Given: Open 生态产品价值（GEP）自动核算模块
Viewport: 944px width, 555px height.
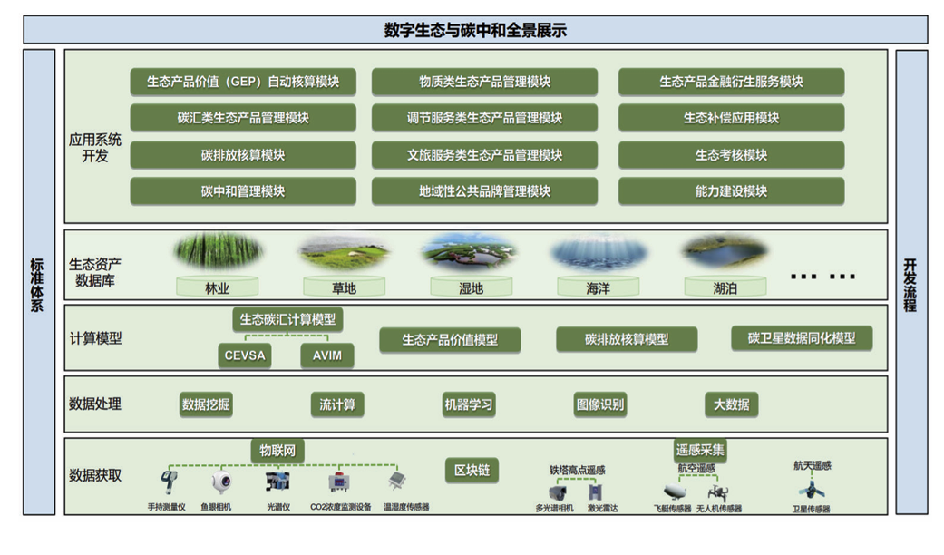Looking at the screenshot, I should click(x=242, y=82).
